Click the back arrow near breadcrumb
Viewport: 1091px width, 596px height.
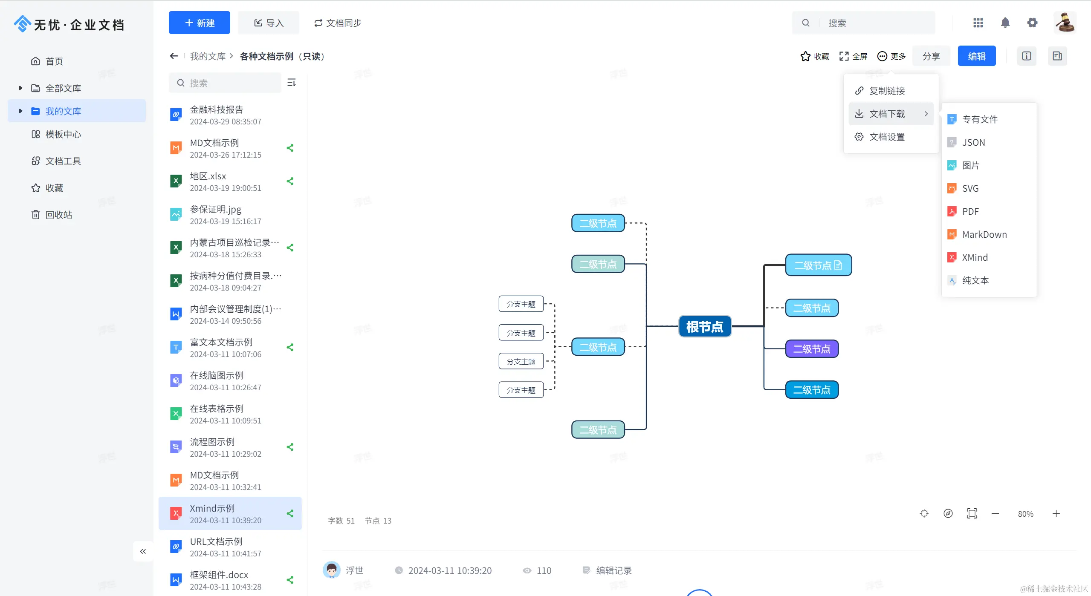point(174,56)
